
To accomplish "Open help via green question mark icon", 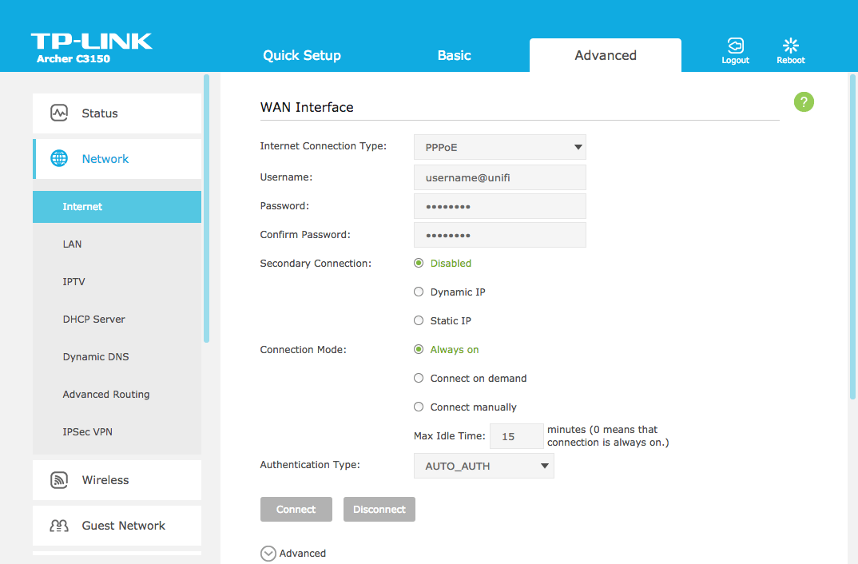I will pyautogui.click(x=804, y=101).
